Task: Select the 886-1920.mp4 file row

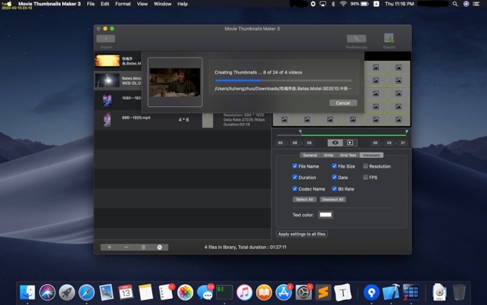Action: (136, 118)
